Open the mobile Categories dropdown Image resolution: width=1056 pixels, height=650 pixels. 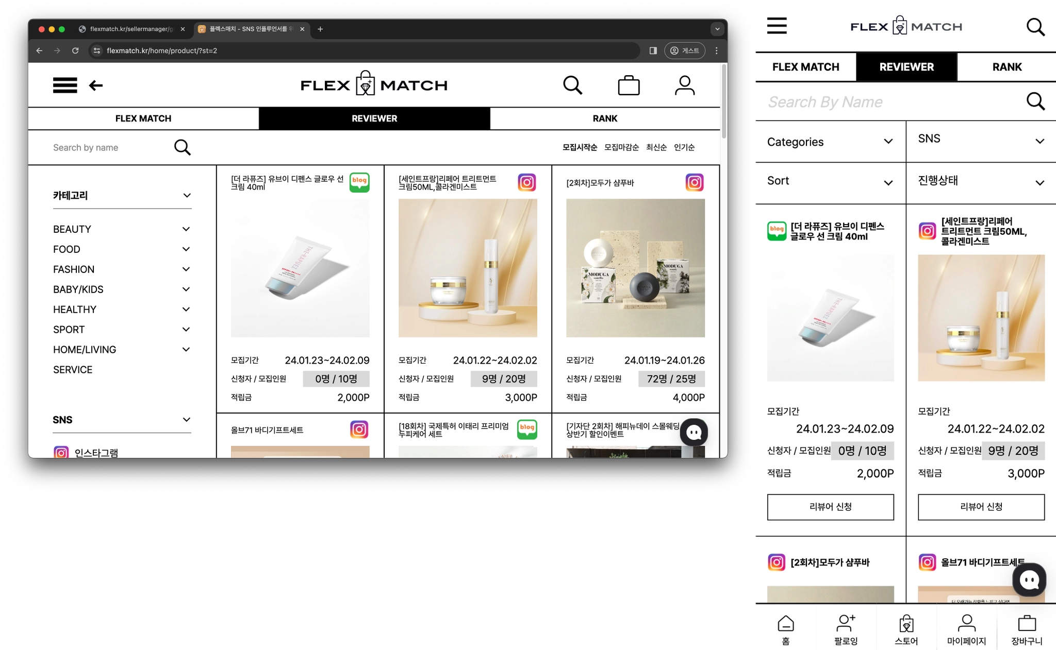(x=830, y=142)
